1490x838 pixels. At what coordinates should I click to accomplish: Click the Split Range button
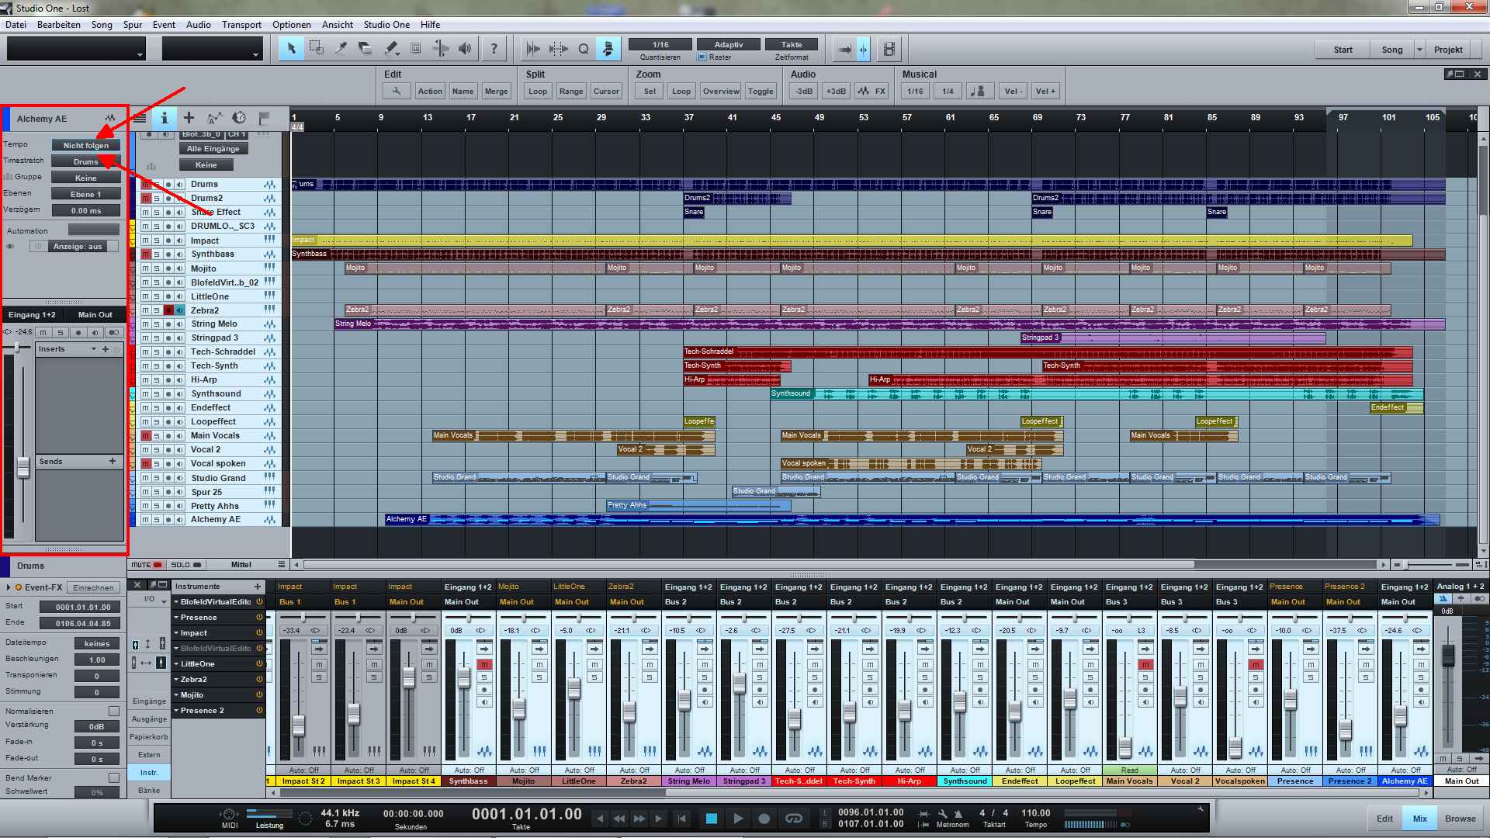(571, 91)
